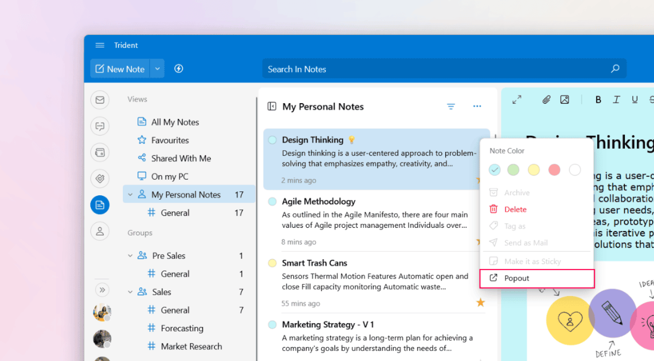This screenshot has height=361, width=654.
Task: Open the Favourites view
Action: tap(169, 140)
